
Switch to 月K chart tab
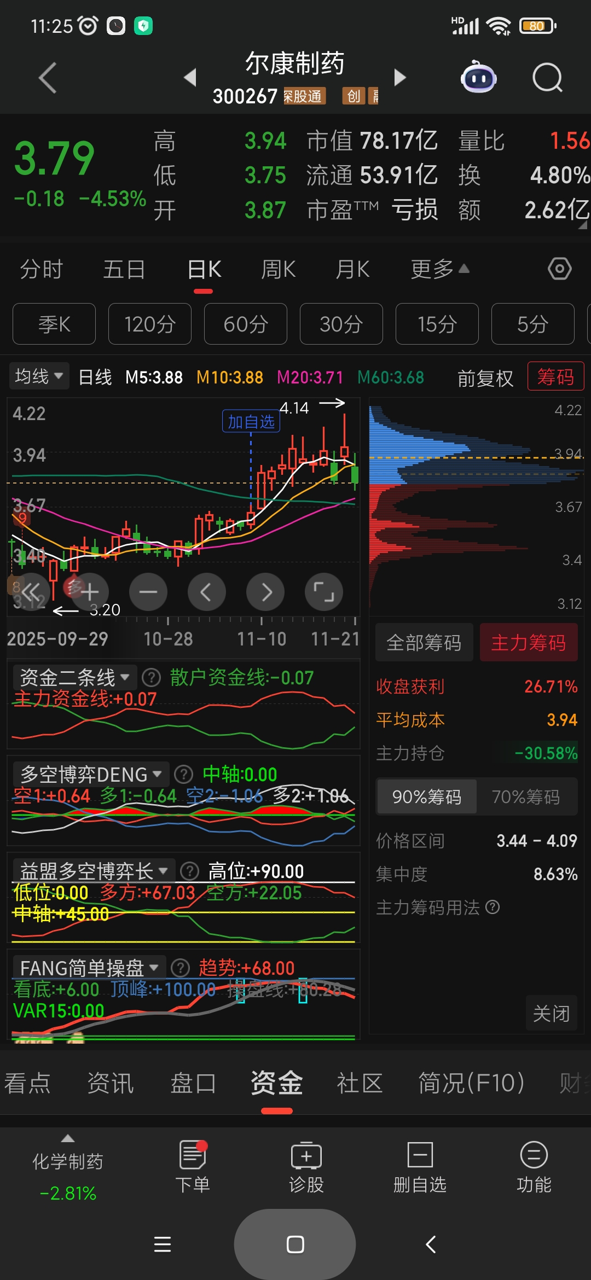[x=353, y=269]
